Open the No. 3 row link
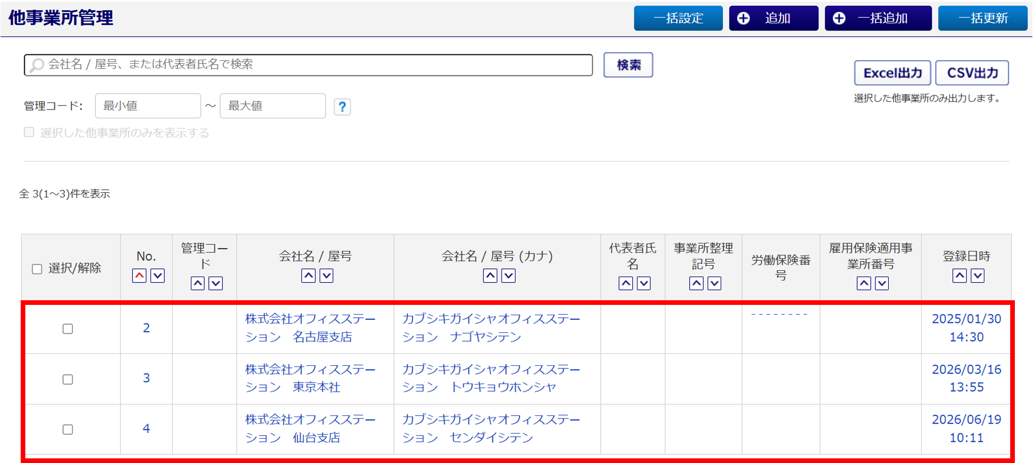 point(146,378)
